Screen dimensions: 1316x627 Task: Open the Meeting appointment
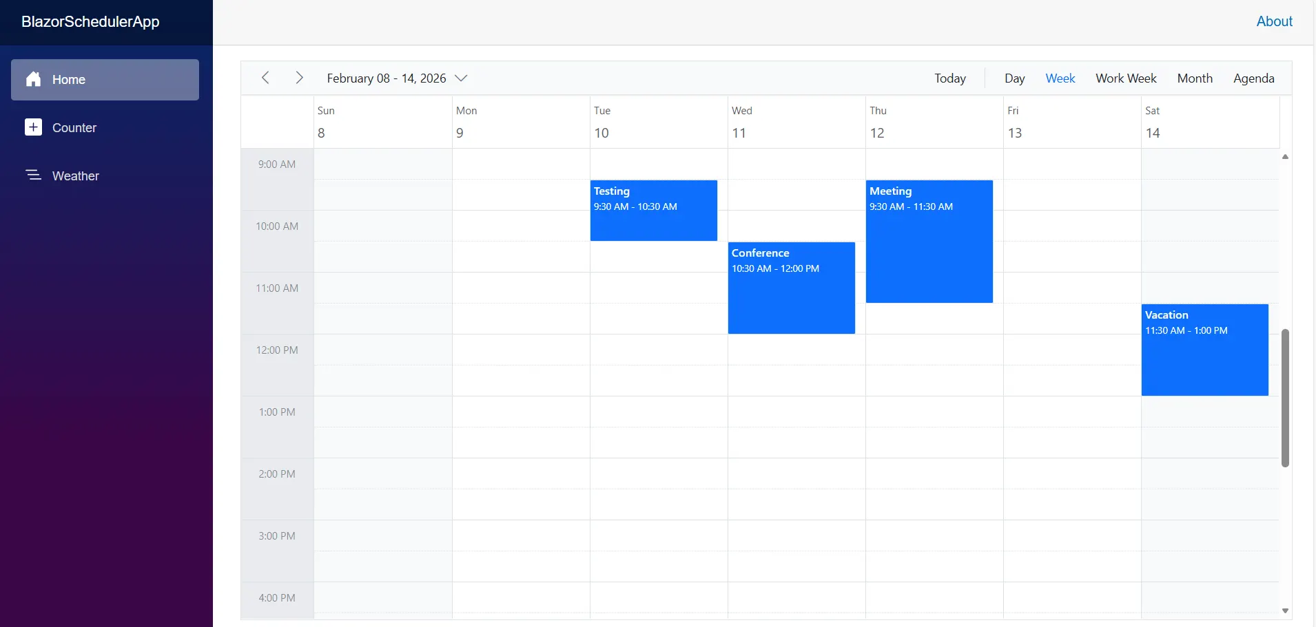pos(929,242)
